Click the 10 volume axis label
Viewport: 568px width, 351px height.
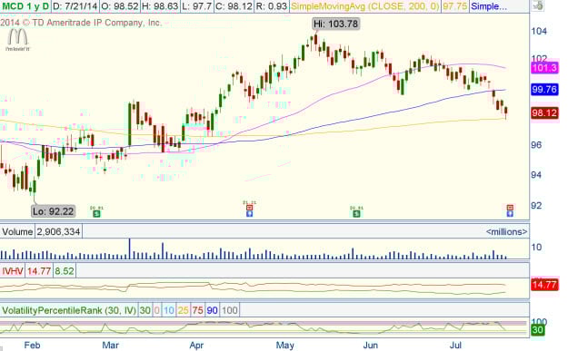[536, 248]
